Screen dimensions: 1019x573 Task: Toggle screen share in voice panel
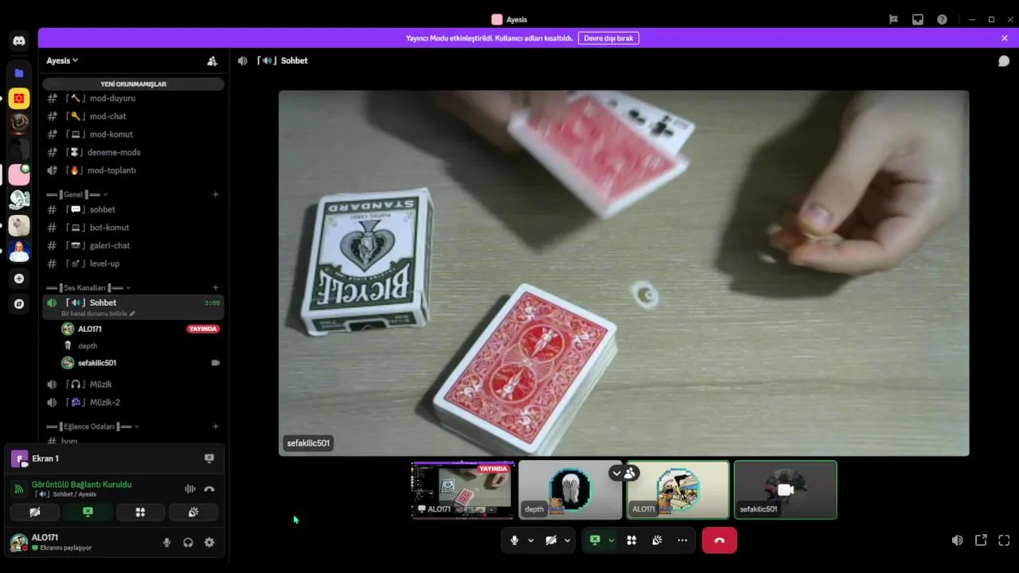tap(88, 513)
